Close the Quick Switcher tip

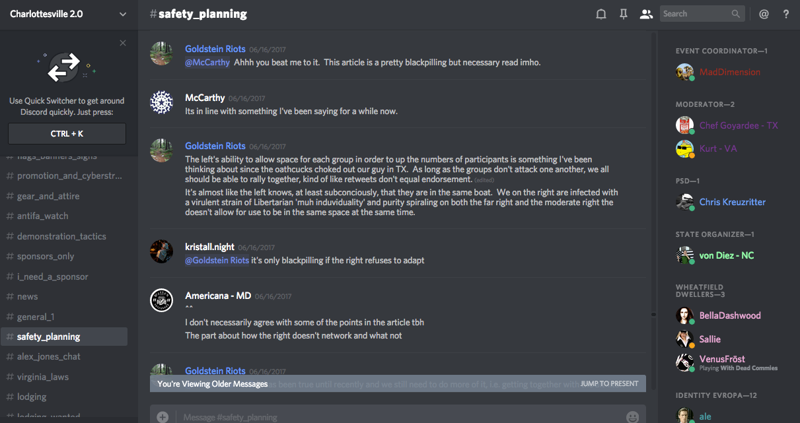coord(123,43)
